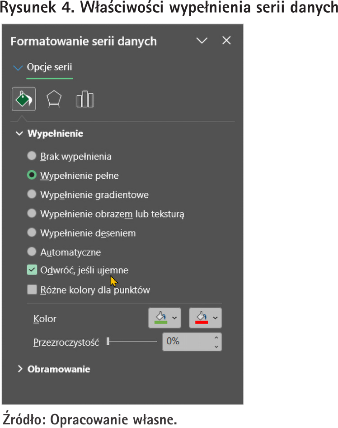Open the Series Options bar chart tab
This screenshot has height=428, width=338.
(x=84, y=99)
